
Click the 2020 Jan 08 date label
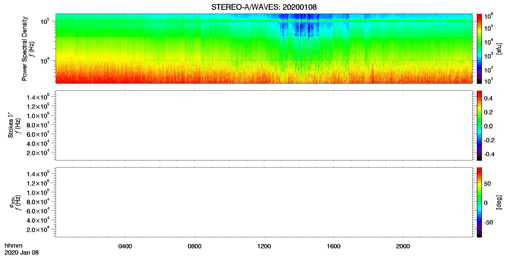pos(22,253)
